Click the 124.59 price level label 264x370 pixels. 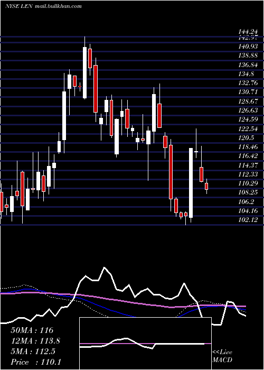coord(248,119)
